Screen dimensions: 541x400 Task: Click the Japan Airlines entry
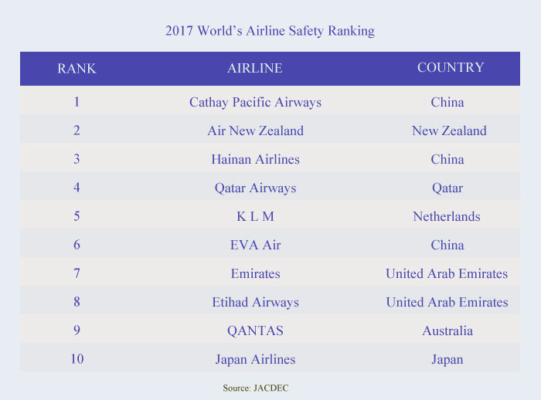point(255,359)
